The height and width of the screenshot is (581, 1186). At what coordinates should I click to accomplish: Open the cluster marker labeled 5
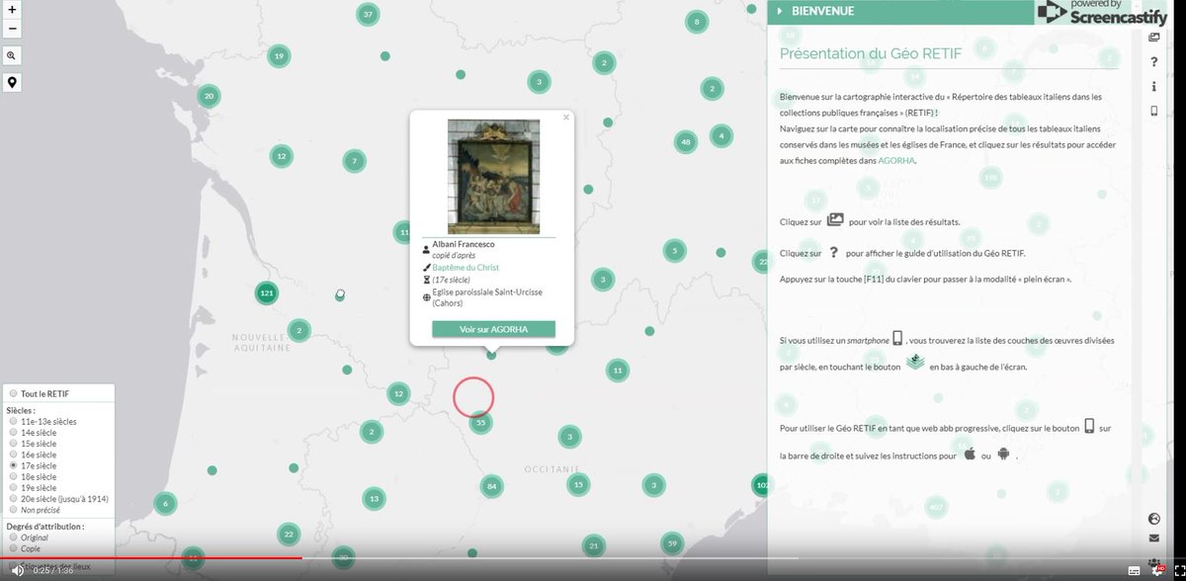click(675, 251)
